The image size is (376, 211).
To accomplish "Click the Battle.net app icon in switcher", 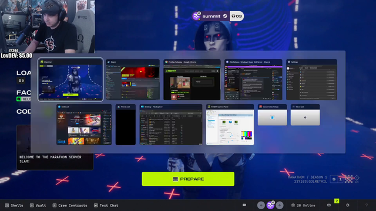I will 59,107.
